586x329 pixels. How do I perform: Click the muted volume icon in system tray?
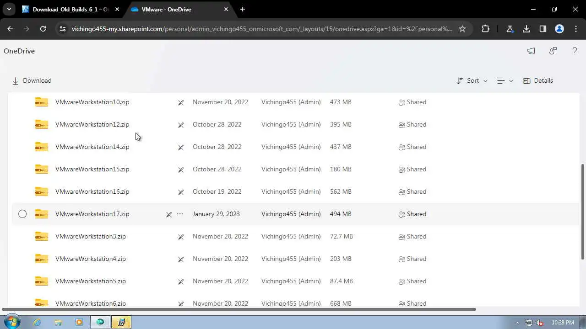540,323
